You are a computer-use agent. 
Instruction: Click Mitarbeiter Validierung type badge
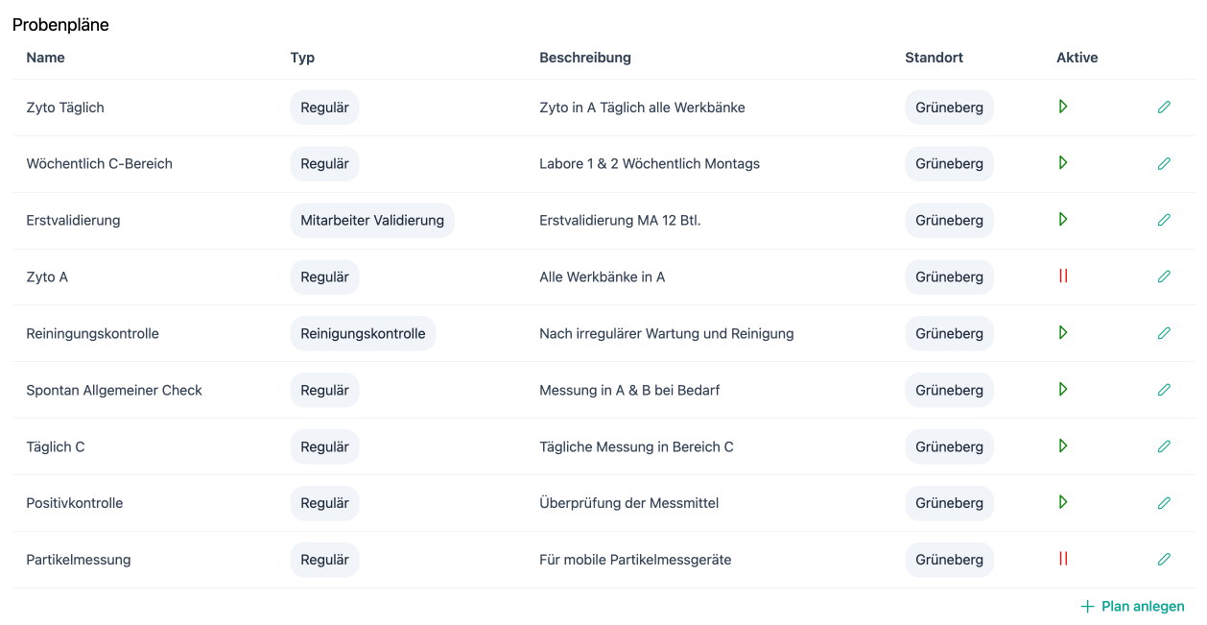[372, 221]
